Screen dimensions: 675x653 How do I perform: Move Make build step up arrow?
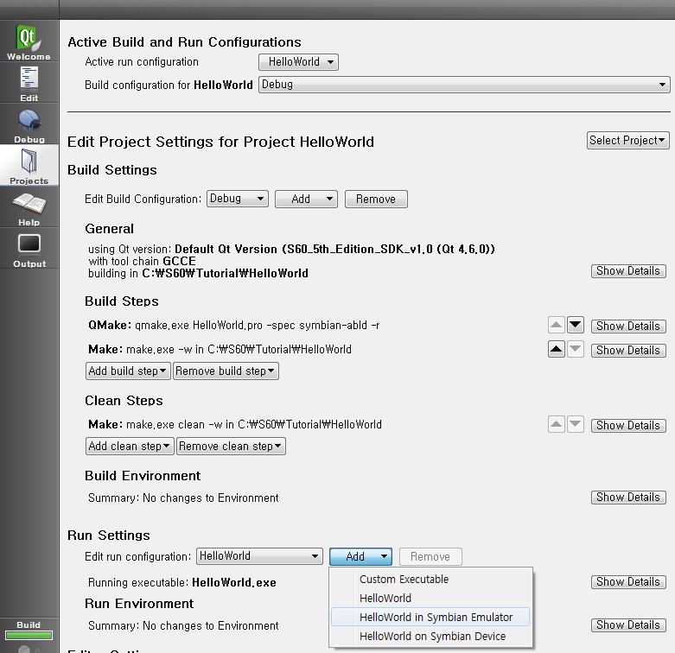click(x=557, y=350)
